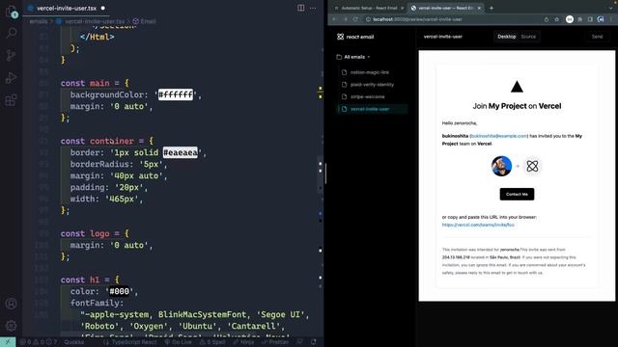Open the vercel.com teams invite link
Image resolution: width=618 pixels, height=347 pixels.
[x=478, y=225]
